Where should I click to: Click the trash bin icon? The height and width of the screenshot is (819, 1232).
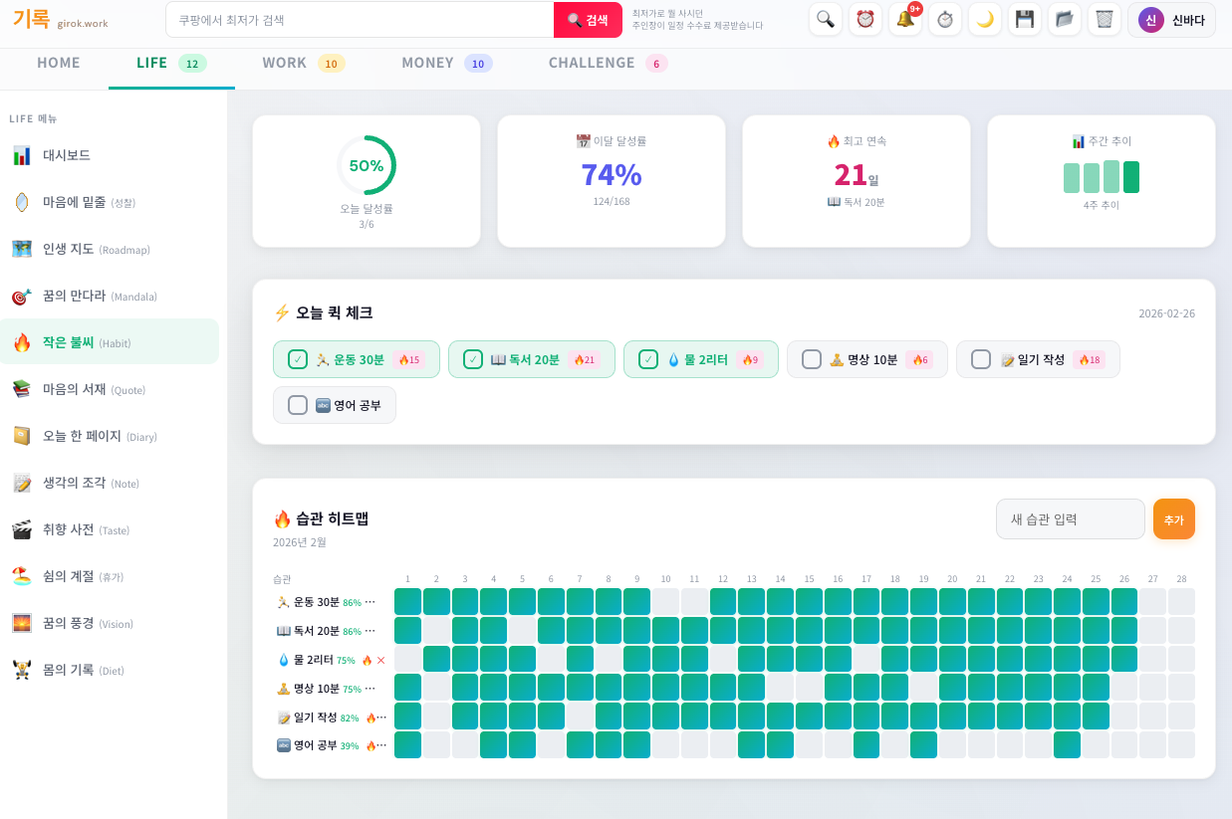(x=1105, y=19)
